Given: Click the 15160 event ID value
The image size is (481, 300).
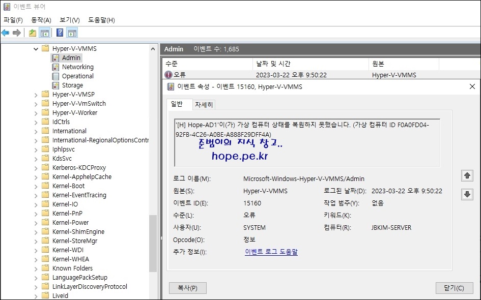Looking at the screenshot, I should [x=252, y=203].
